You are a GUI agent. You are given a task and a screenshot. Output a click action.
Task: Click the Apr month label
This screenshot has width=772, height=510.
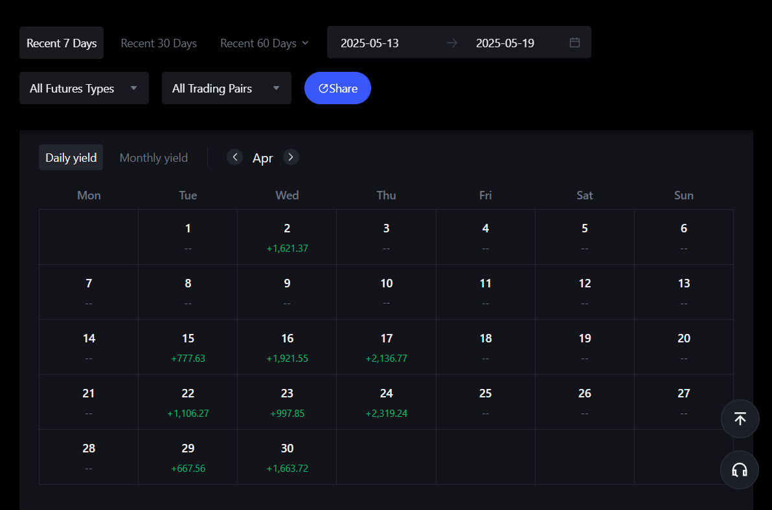[x=262, y=159]
